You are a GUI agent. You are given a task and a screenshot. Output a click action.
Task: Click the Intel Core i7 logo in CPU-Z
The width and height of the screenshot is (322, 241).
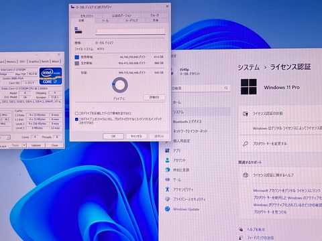[x=50, y=76]
